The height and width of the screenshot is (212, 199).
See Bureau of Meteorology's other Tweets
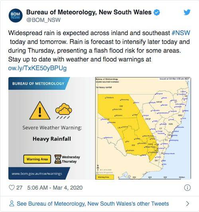click(x=93, y=204)
